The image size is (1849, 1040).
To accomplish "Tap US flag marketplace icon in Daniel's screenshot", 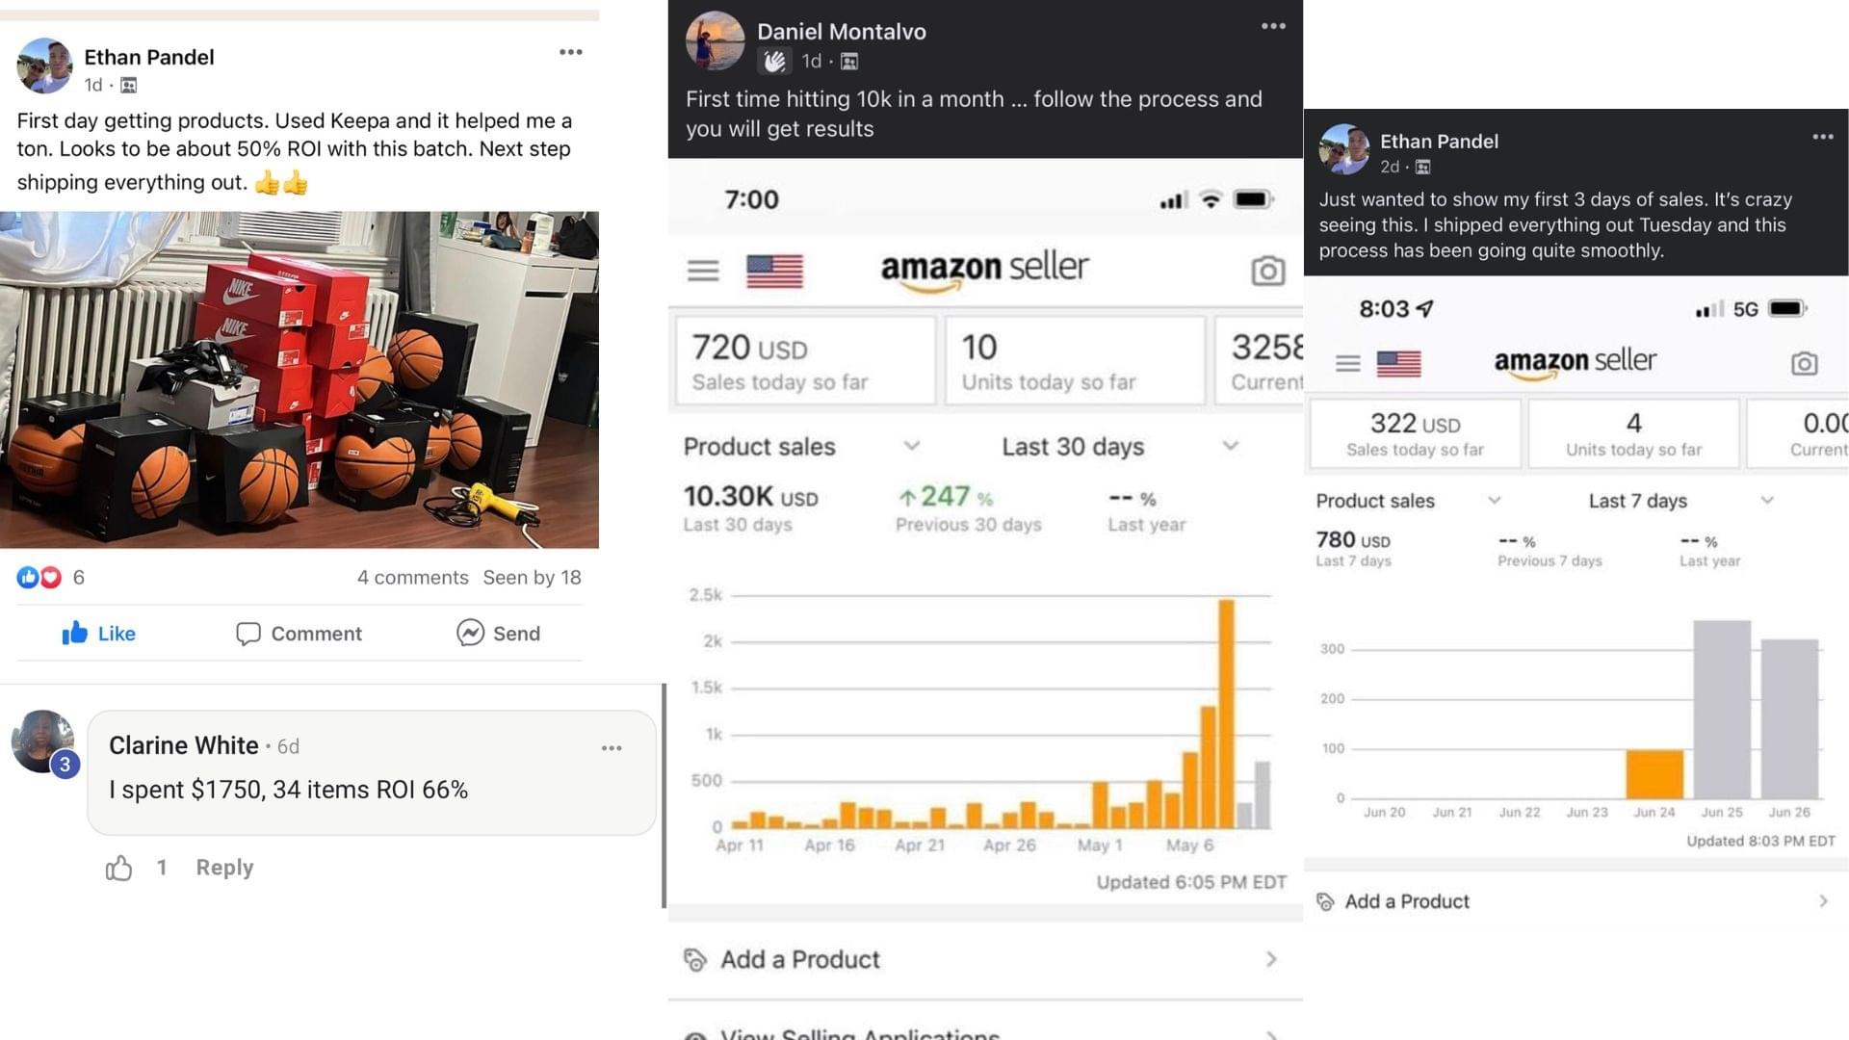I will point(774,271).
